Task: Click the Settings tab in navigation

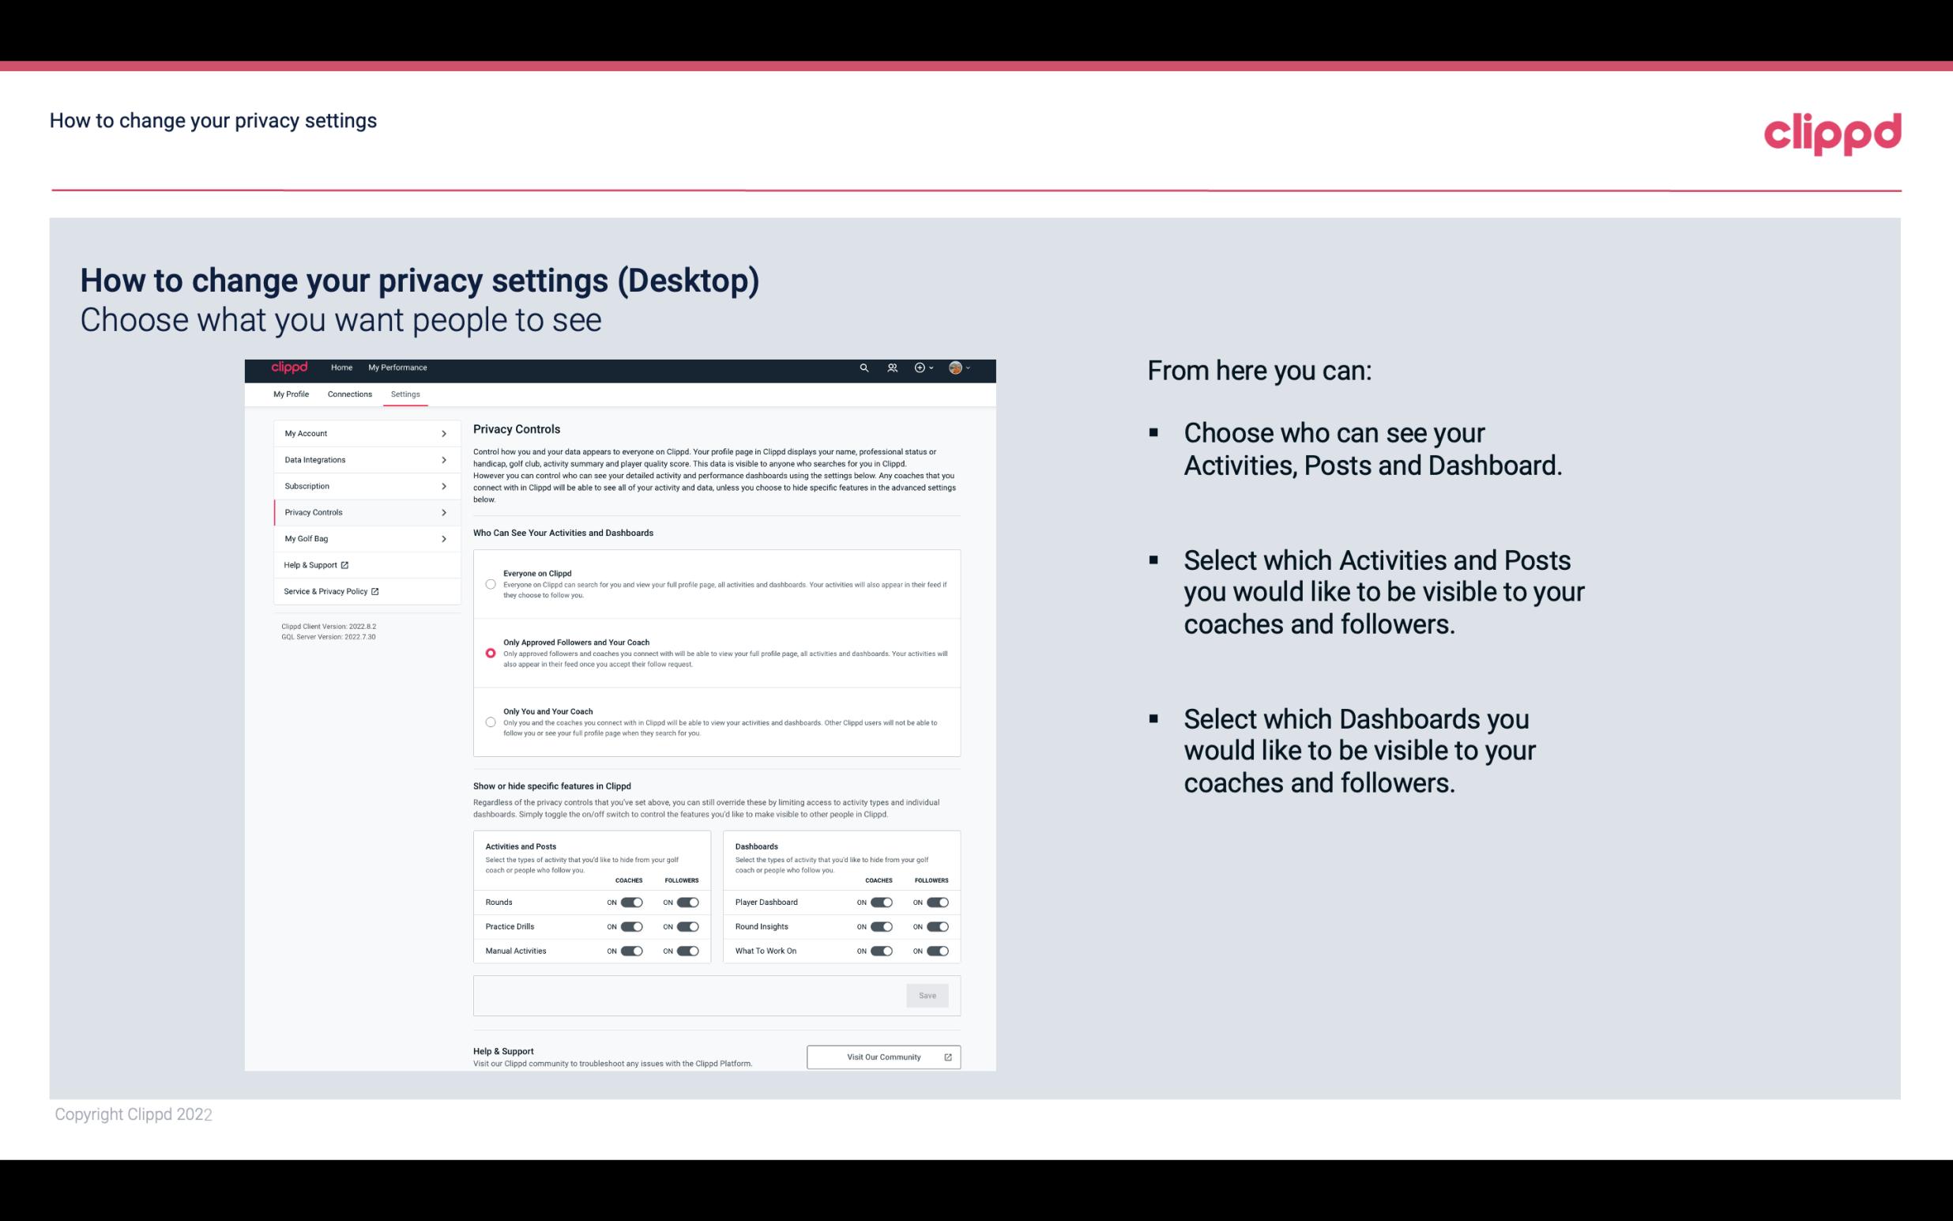Action: pyautogui.click(x=405, y=394)
